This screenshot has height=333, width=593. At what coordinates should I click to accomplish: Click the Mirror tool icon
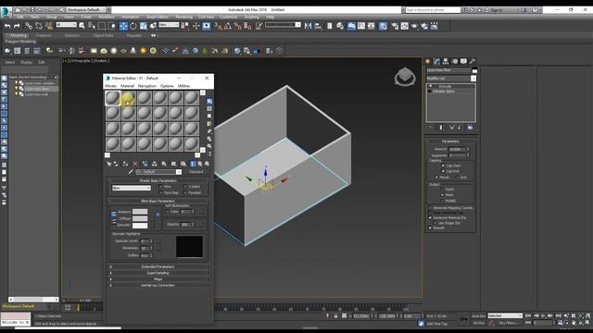click(308, 26)
